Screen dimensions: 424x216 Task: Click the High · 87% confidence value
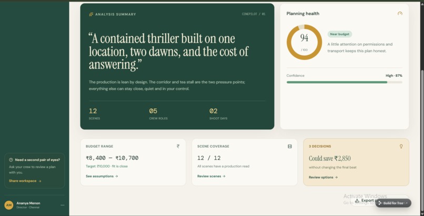click(x=393, y=76)
